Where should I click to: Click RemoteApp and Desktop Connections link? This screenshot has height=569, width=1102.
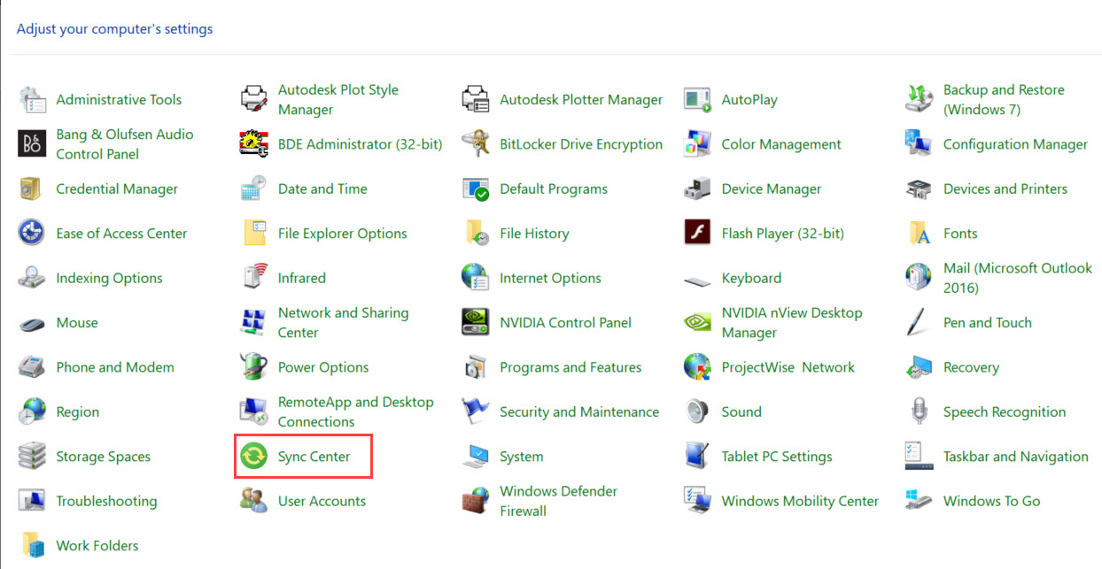(x=356, y=412)
